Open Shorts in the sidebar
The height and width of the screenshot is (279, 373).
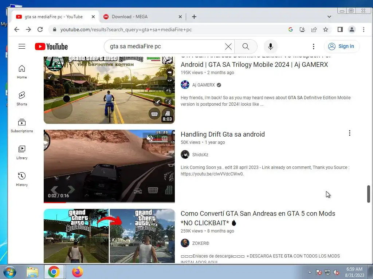(x=22, y=99)
